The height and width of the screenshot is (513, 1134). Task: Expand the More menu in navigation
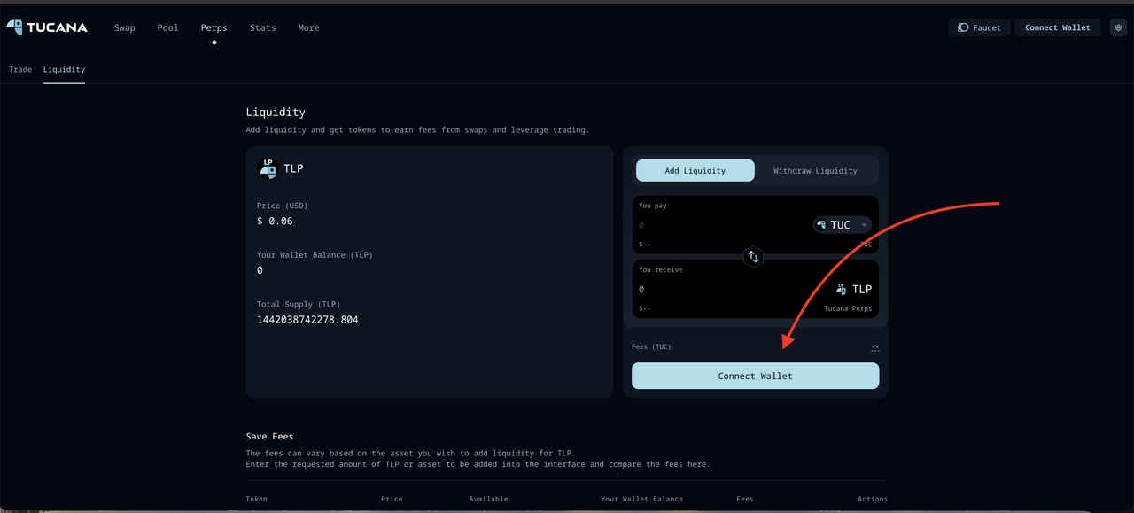click(308, 27)
